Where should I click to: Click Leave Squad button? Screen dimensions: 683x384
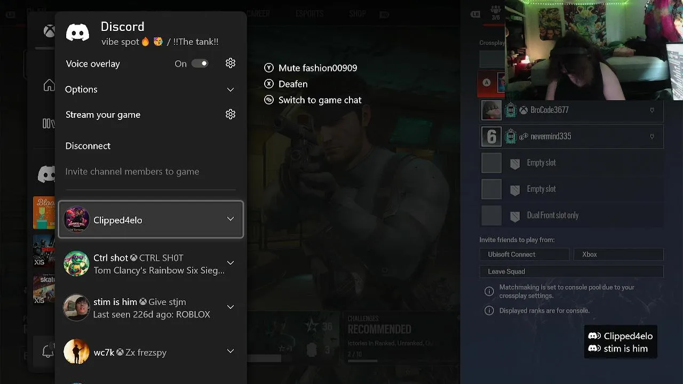pyautogui.click(x=571, y=271)
